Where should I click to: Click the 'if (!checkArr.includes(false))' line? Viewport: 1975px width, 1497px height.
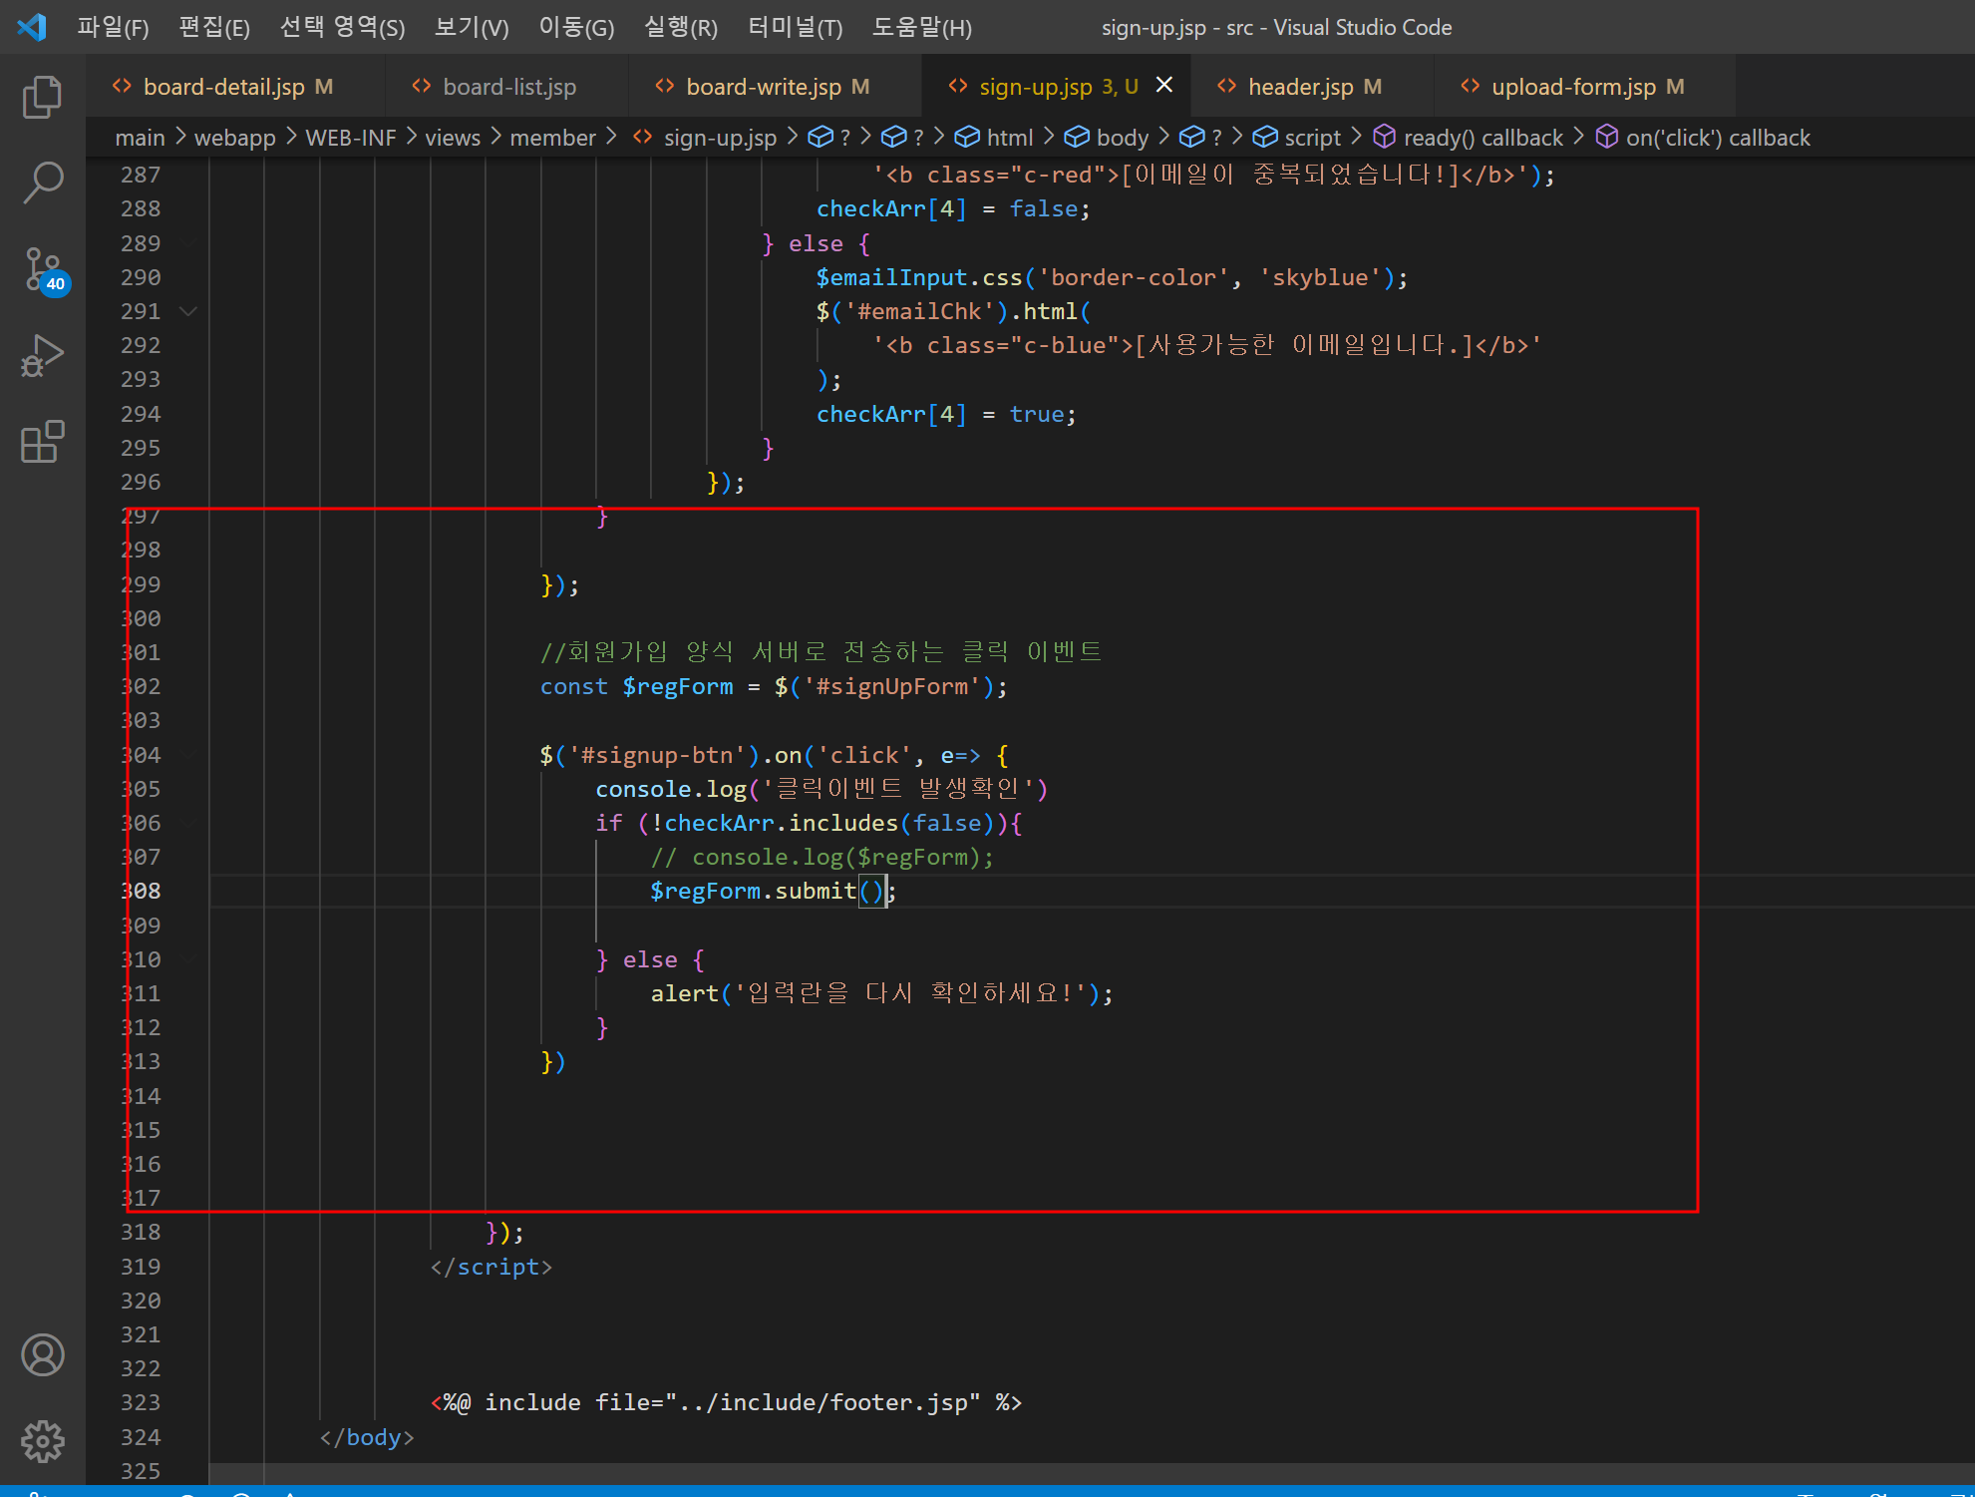point(809,823)
